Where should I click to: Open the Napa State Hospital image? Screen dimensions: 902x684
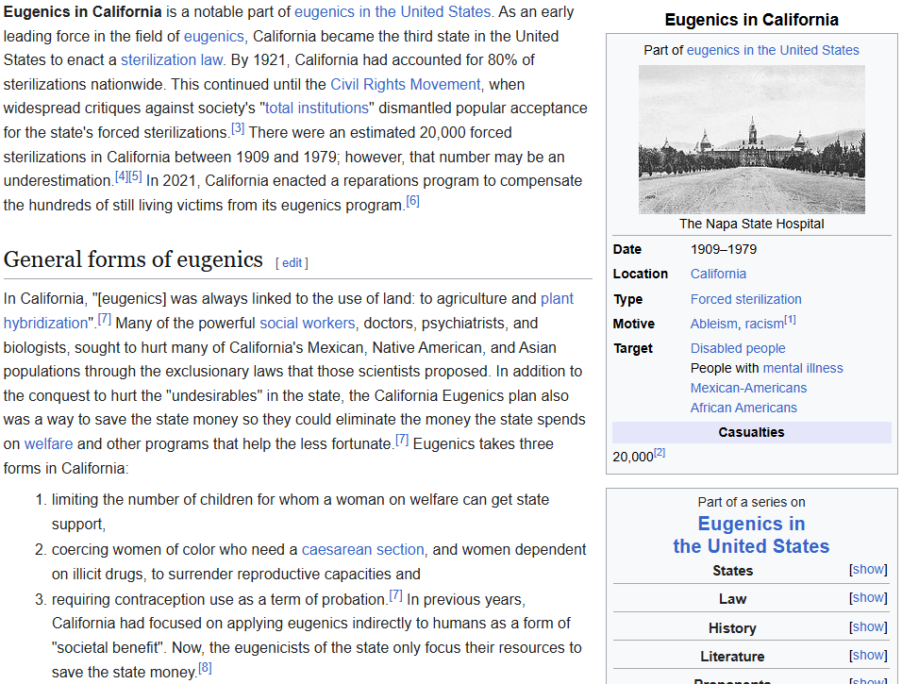pos(751,140)
